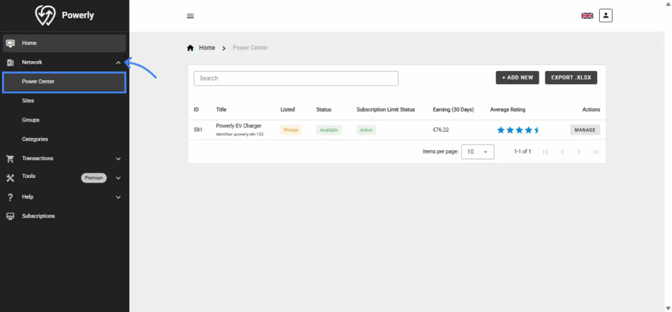Open the items per page dropdown
The image size is (672, 312).
pos(478,152)
